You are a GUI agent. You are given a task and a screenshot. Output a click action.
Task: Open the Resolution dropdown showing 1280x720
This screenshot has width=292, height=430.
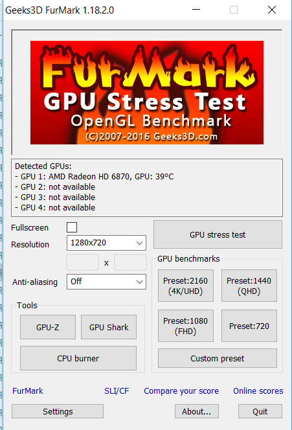[x=106, y=243]
